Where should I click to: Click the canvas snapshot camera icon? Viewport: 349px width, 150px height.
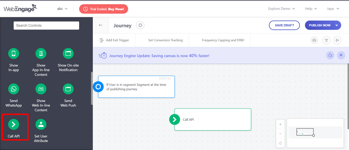(314, 40)
